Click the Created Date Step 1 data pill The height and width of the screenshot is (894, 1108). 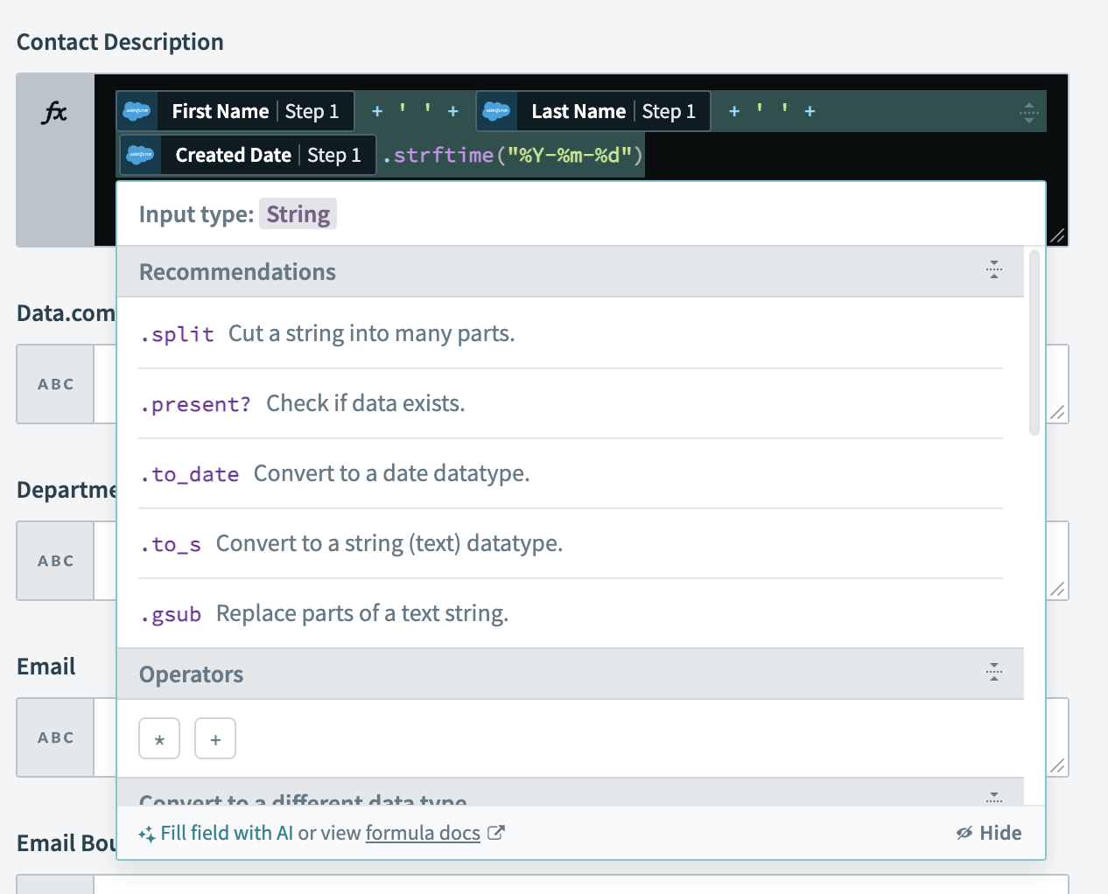248,155
